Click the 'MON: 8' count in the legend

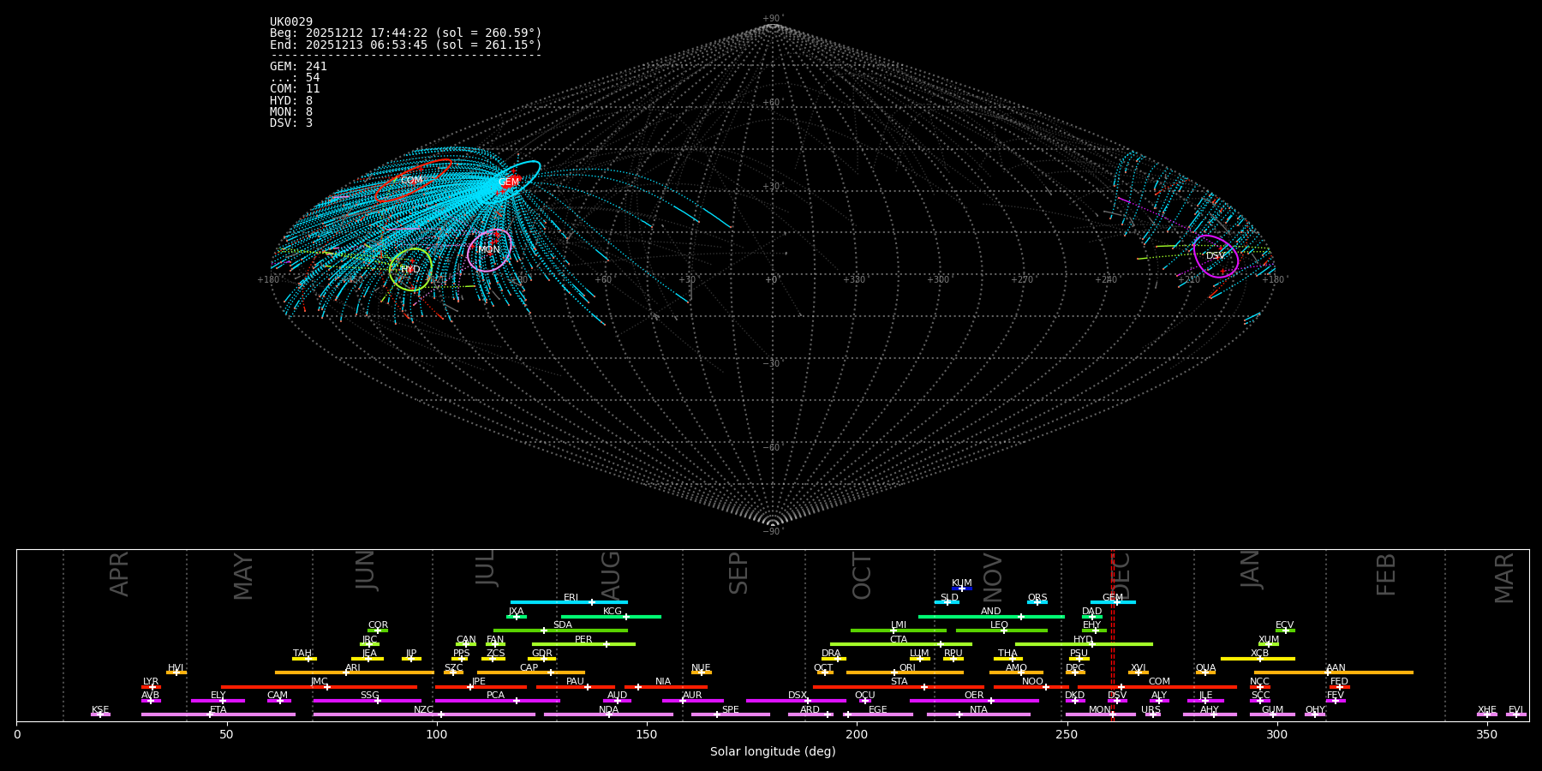[x=291, y=111]
